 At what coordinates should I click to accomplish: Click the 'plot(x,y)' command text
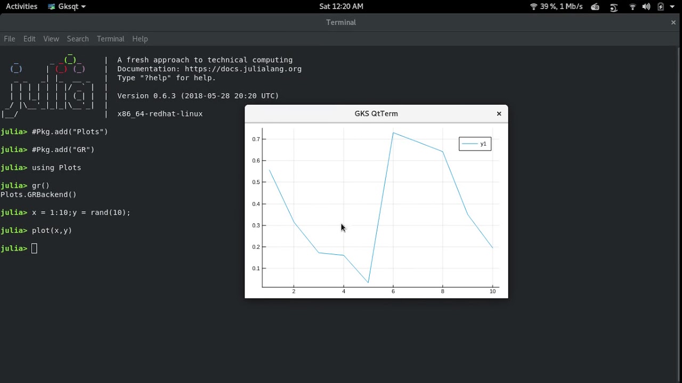coord(52,230)
